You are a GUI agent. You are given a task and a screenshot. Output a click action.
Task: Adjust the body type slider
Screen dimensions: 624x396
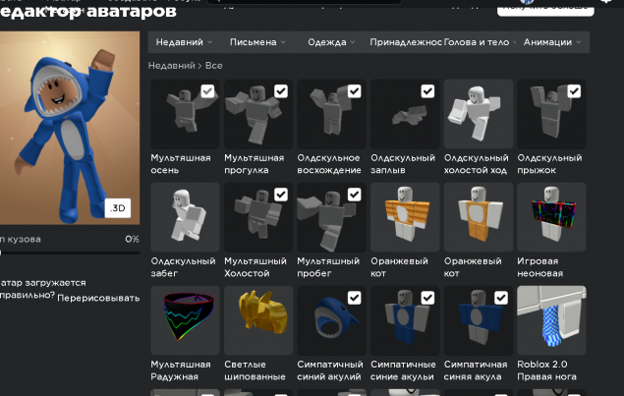70,253
